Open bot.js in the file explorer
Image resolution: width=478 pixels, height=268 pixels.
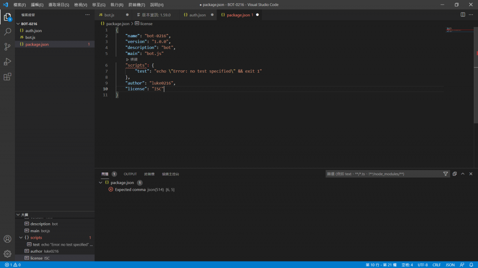[x=55, y=37]
